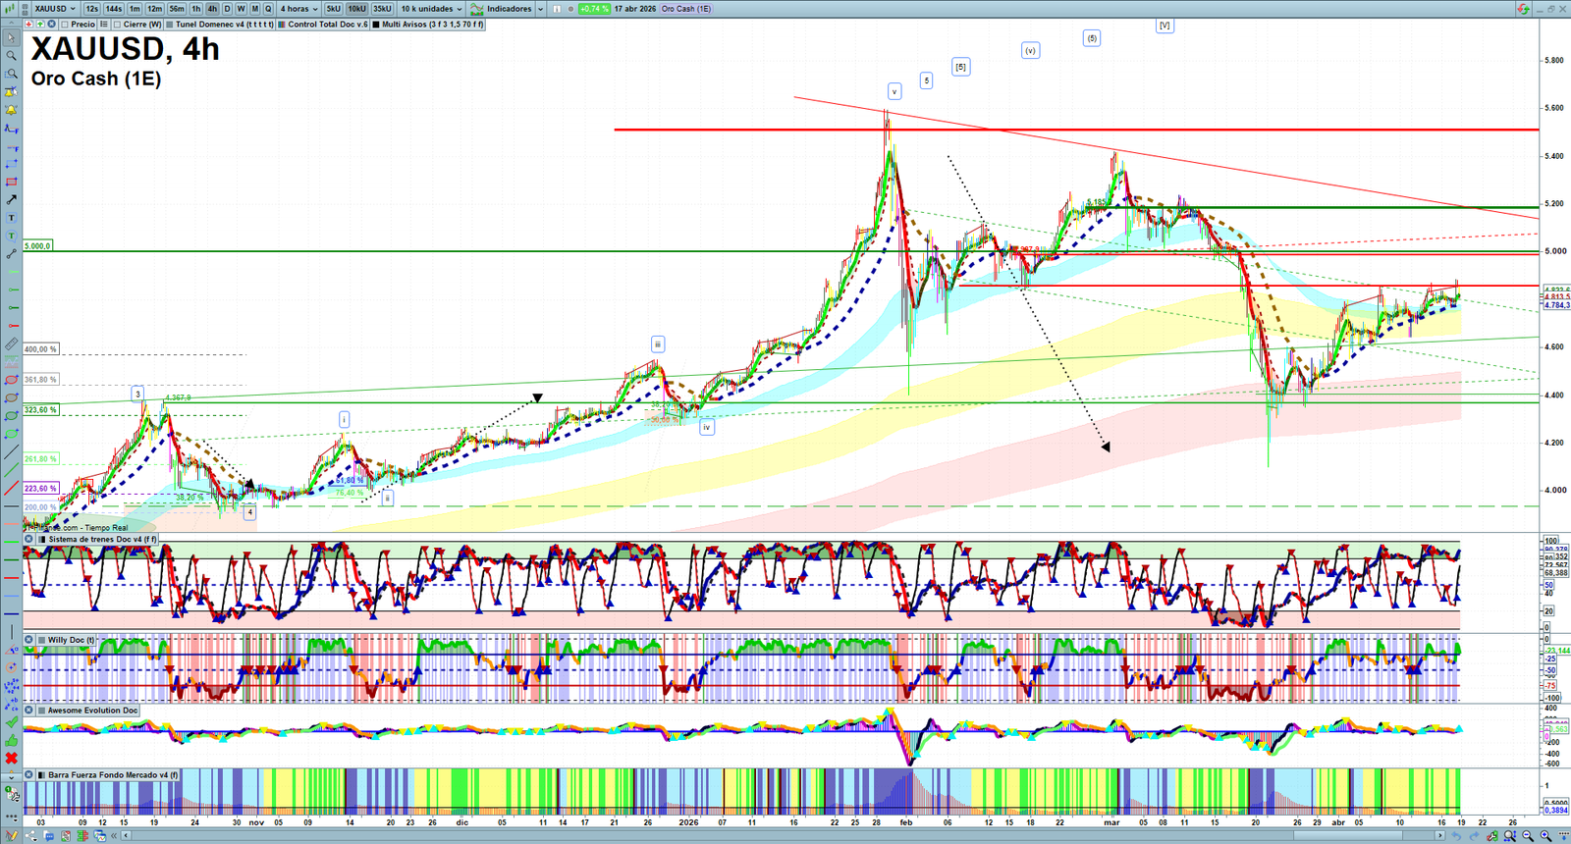This screenshot has height=844, width=1571.
Task: Close the Willy Doc indicator panel
Action: 29,640
